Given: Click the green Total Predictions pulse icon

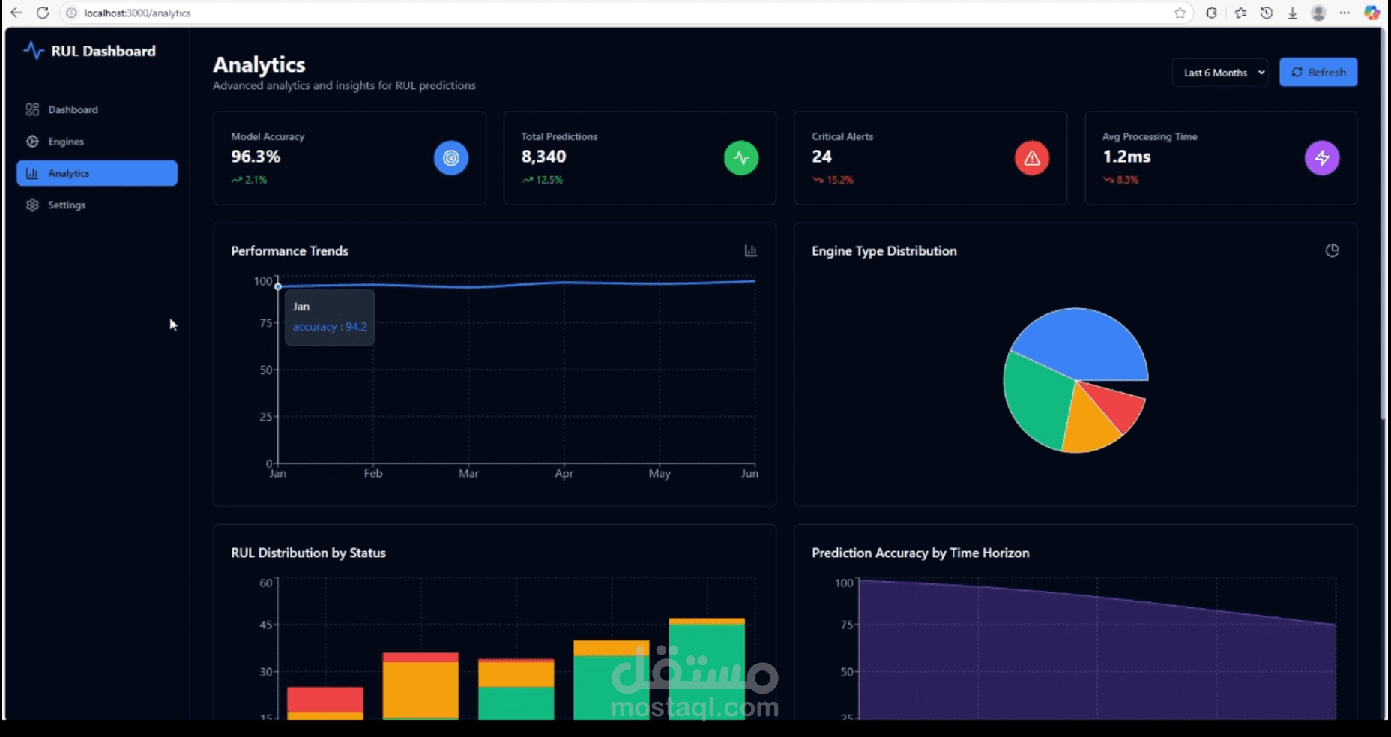Looking at the screenshot, I should pos(741,158).
